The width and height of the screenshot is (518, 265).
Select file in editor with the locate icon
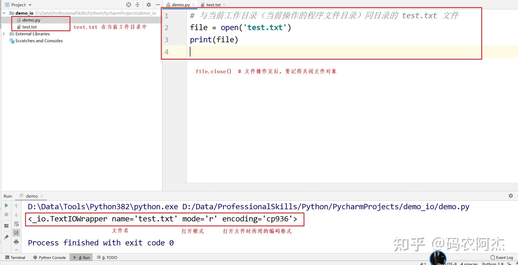point(129,4)
